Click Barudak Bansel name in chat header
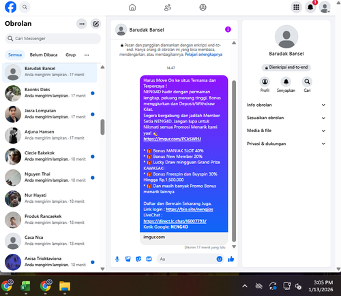Screen dimensions: 341x296 [x=147, y=30]
